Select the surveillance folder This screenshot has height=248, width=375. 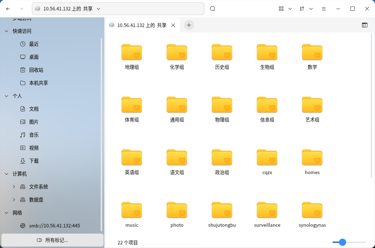(267, 214)
